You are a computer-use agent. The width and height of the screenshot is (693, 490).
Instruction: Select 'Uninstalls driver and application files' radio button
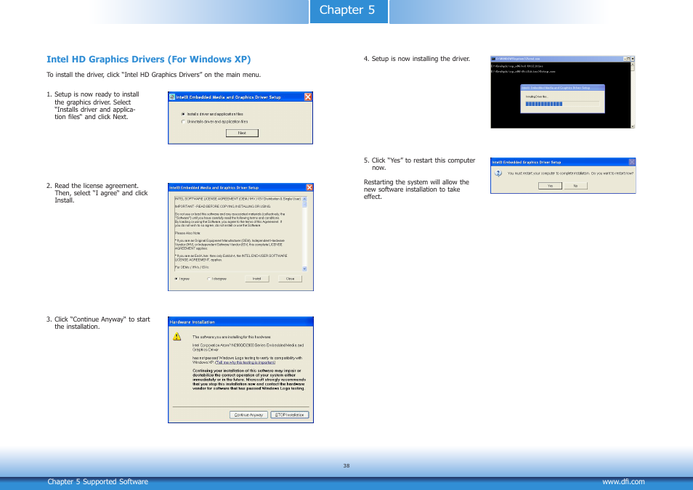pos(183,121)
